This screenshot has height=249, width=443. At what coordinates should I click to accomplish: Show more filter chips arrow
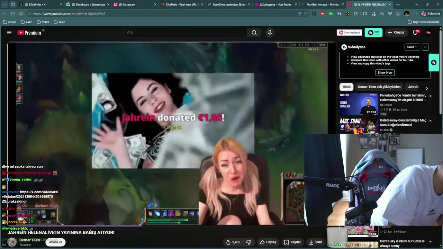[427, 88]
